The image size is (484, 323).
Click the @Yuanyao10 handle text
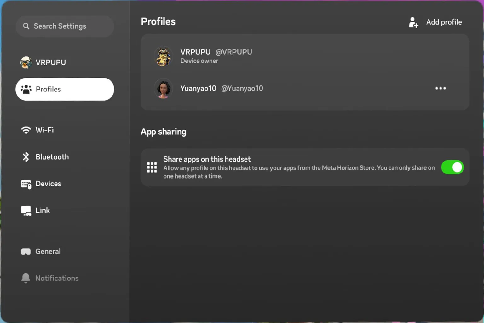(242, 88)
